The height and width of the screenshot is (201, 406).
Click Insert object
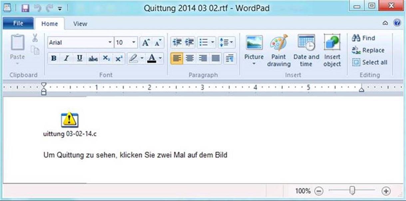pyautogui.click(x=332, y=50)
